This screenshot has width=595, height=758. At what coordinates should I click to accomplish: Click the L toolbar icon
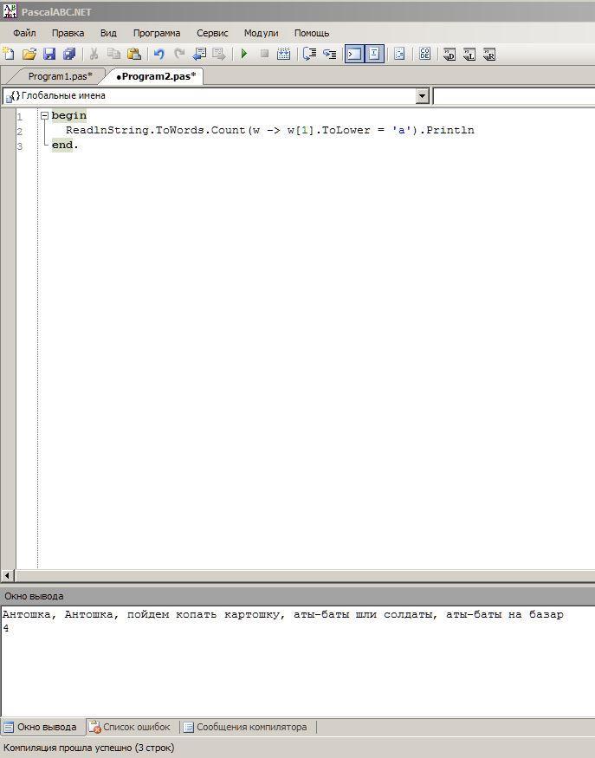pos(469,54)
